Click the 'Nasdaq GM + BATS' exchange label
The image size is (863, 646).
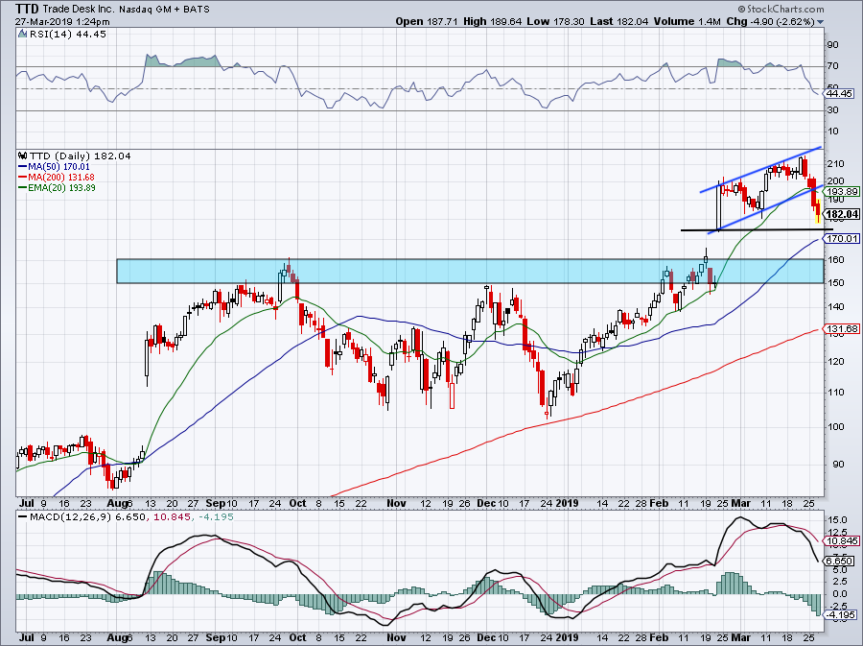click(x=164, y=9)
